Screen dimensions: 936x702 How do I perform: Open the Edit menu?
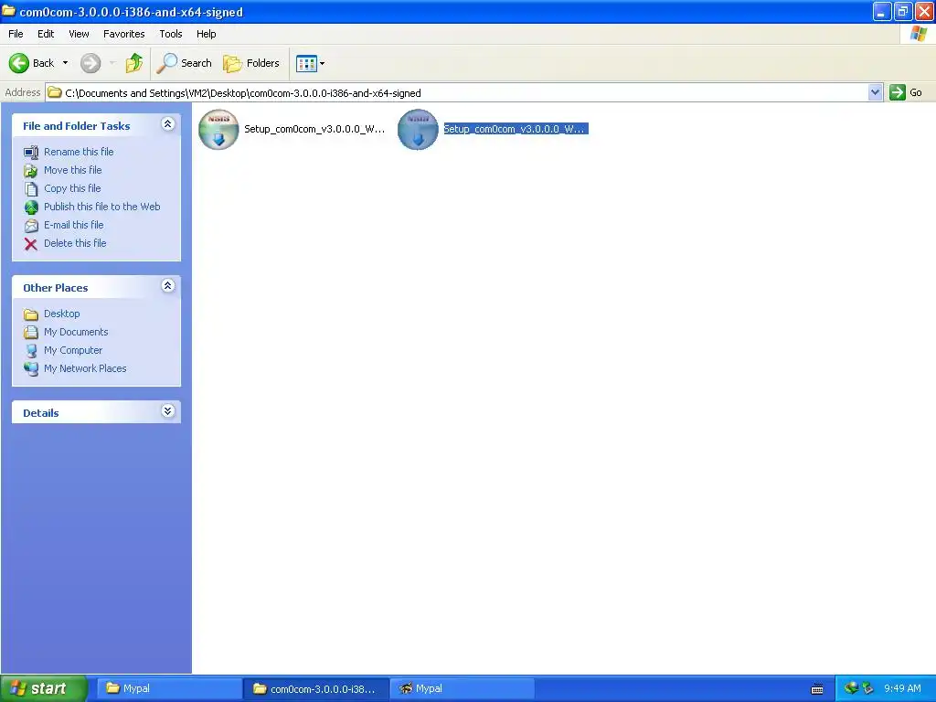(46, 34)
